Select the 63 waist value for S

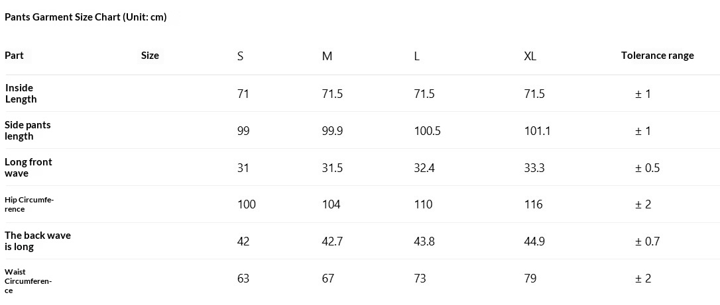[x=243, y=279]
